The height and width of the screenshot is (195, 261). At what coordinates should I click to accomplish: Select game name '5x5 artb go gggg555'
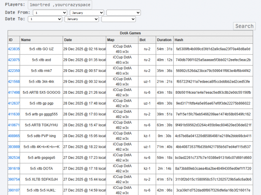(41, 114)
